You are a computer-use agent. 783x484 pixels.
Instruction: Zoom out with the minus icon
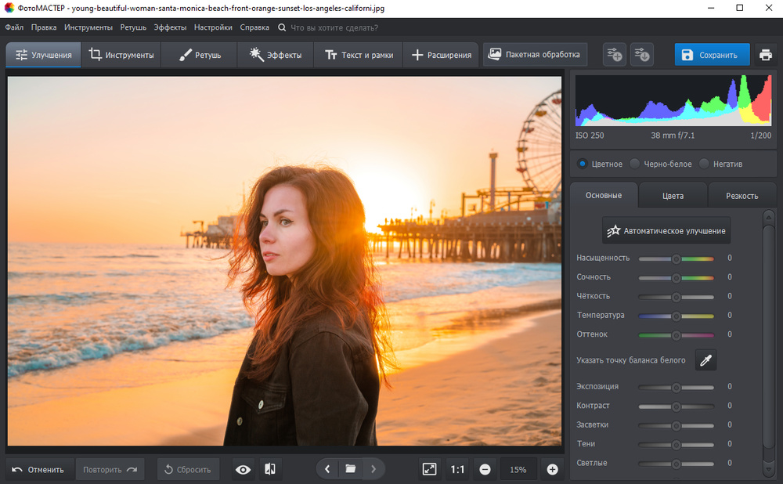pyautogui.click(x=485, y=469)
